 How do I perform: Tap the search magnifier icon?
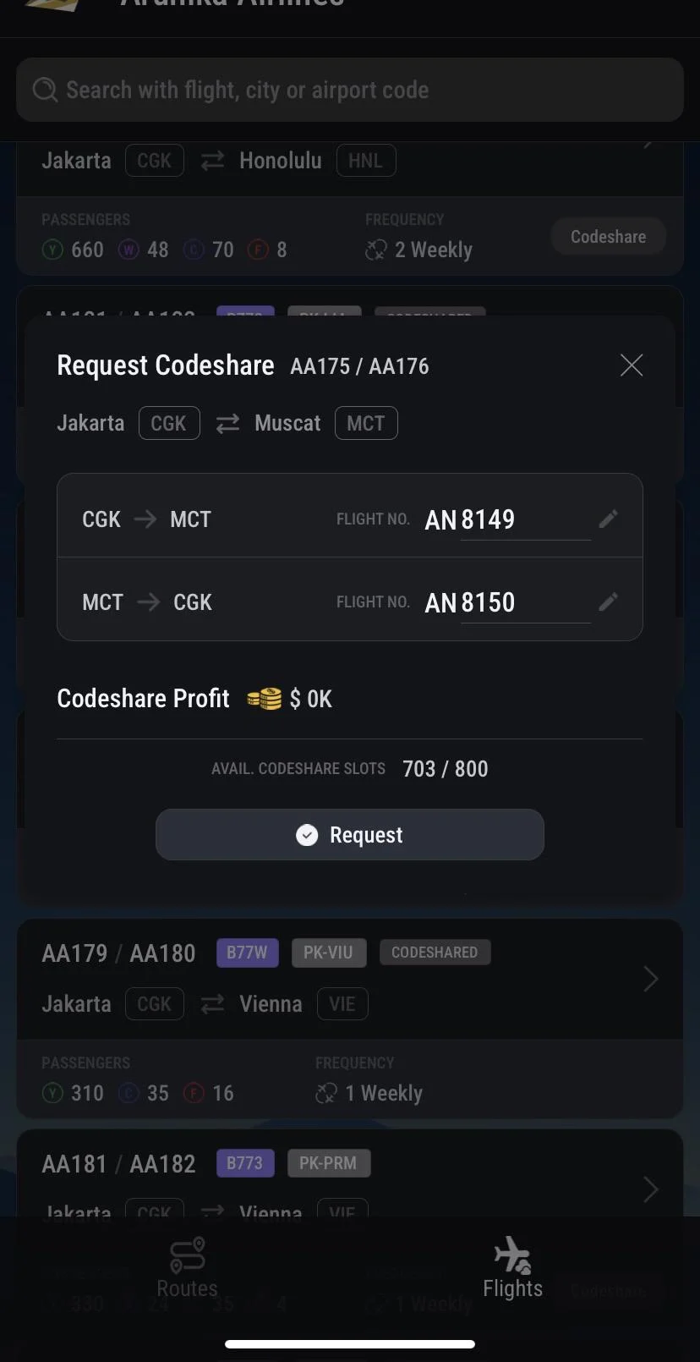click(45, 90)
